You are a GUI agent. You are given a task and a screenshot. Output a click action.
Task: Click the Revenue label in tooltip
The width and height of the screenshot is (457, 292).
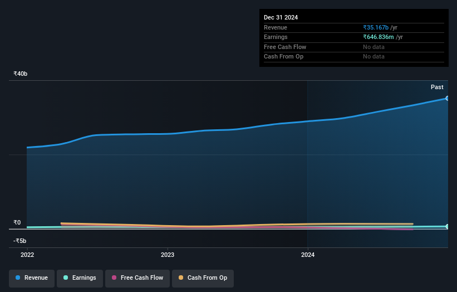(x=276, y=27)
